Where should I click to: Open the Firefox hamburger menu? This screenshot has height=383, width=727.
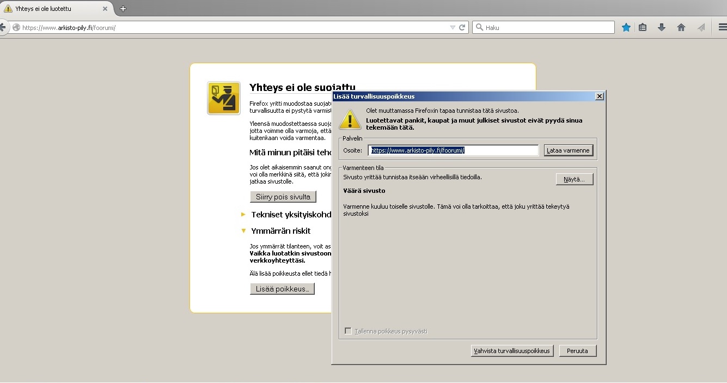[x=722, y=27]
